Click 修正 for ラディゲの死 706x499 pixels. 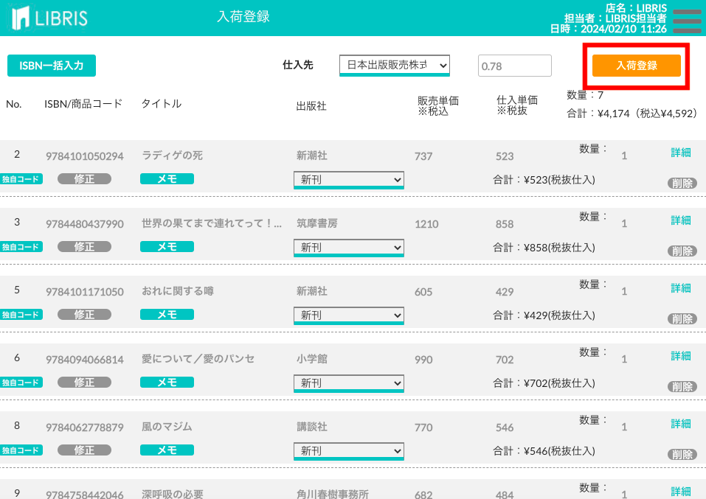pos(84,179)
